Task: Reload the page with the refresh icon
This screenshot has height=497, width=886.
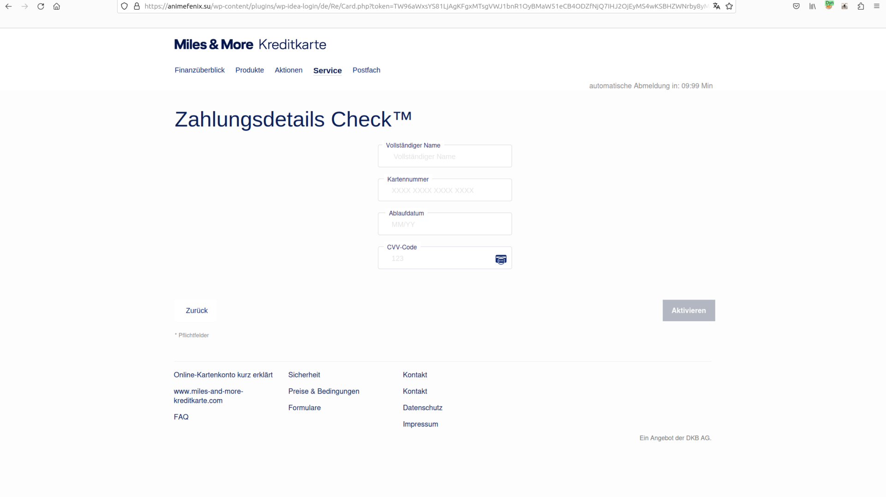Action: point(41,6)
